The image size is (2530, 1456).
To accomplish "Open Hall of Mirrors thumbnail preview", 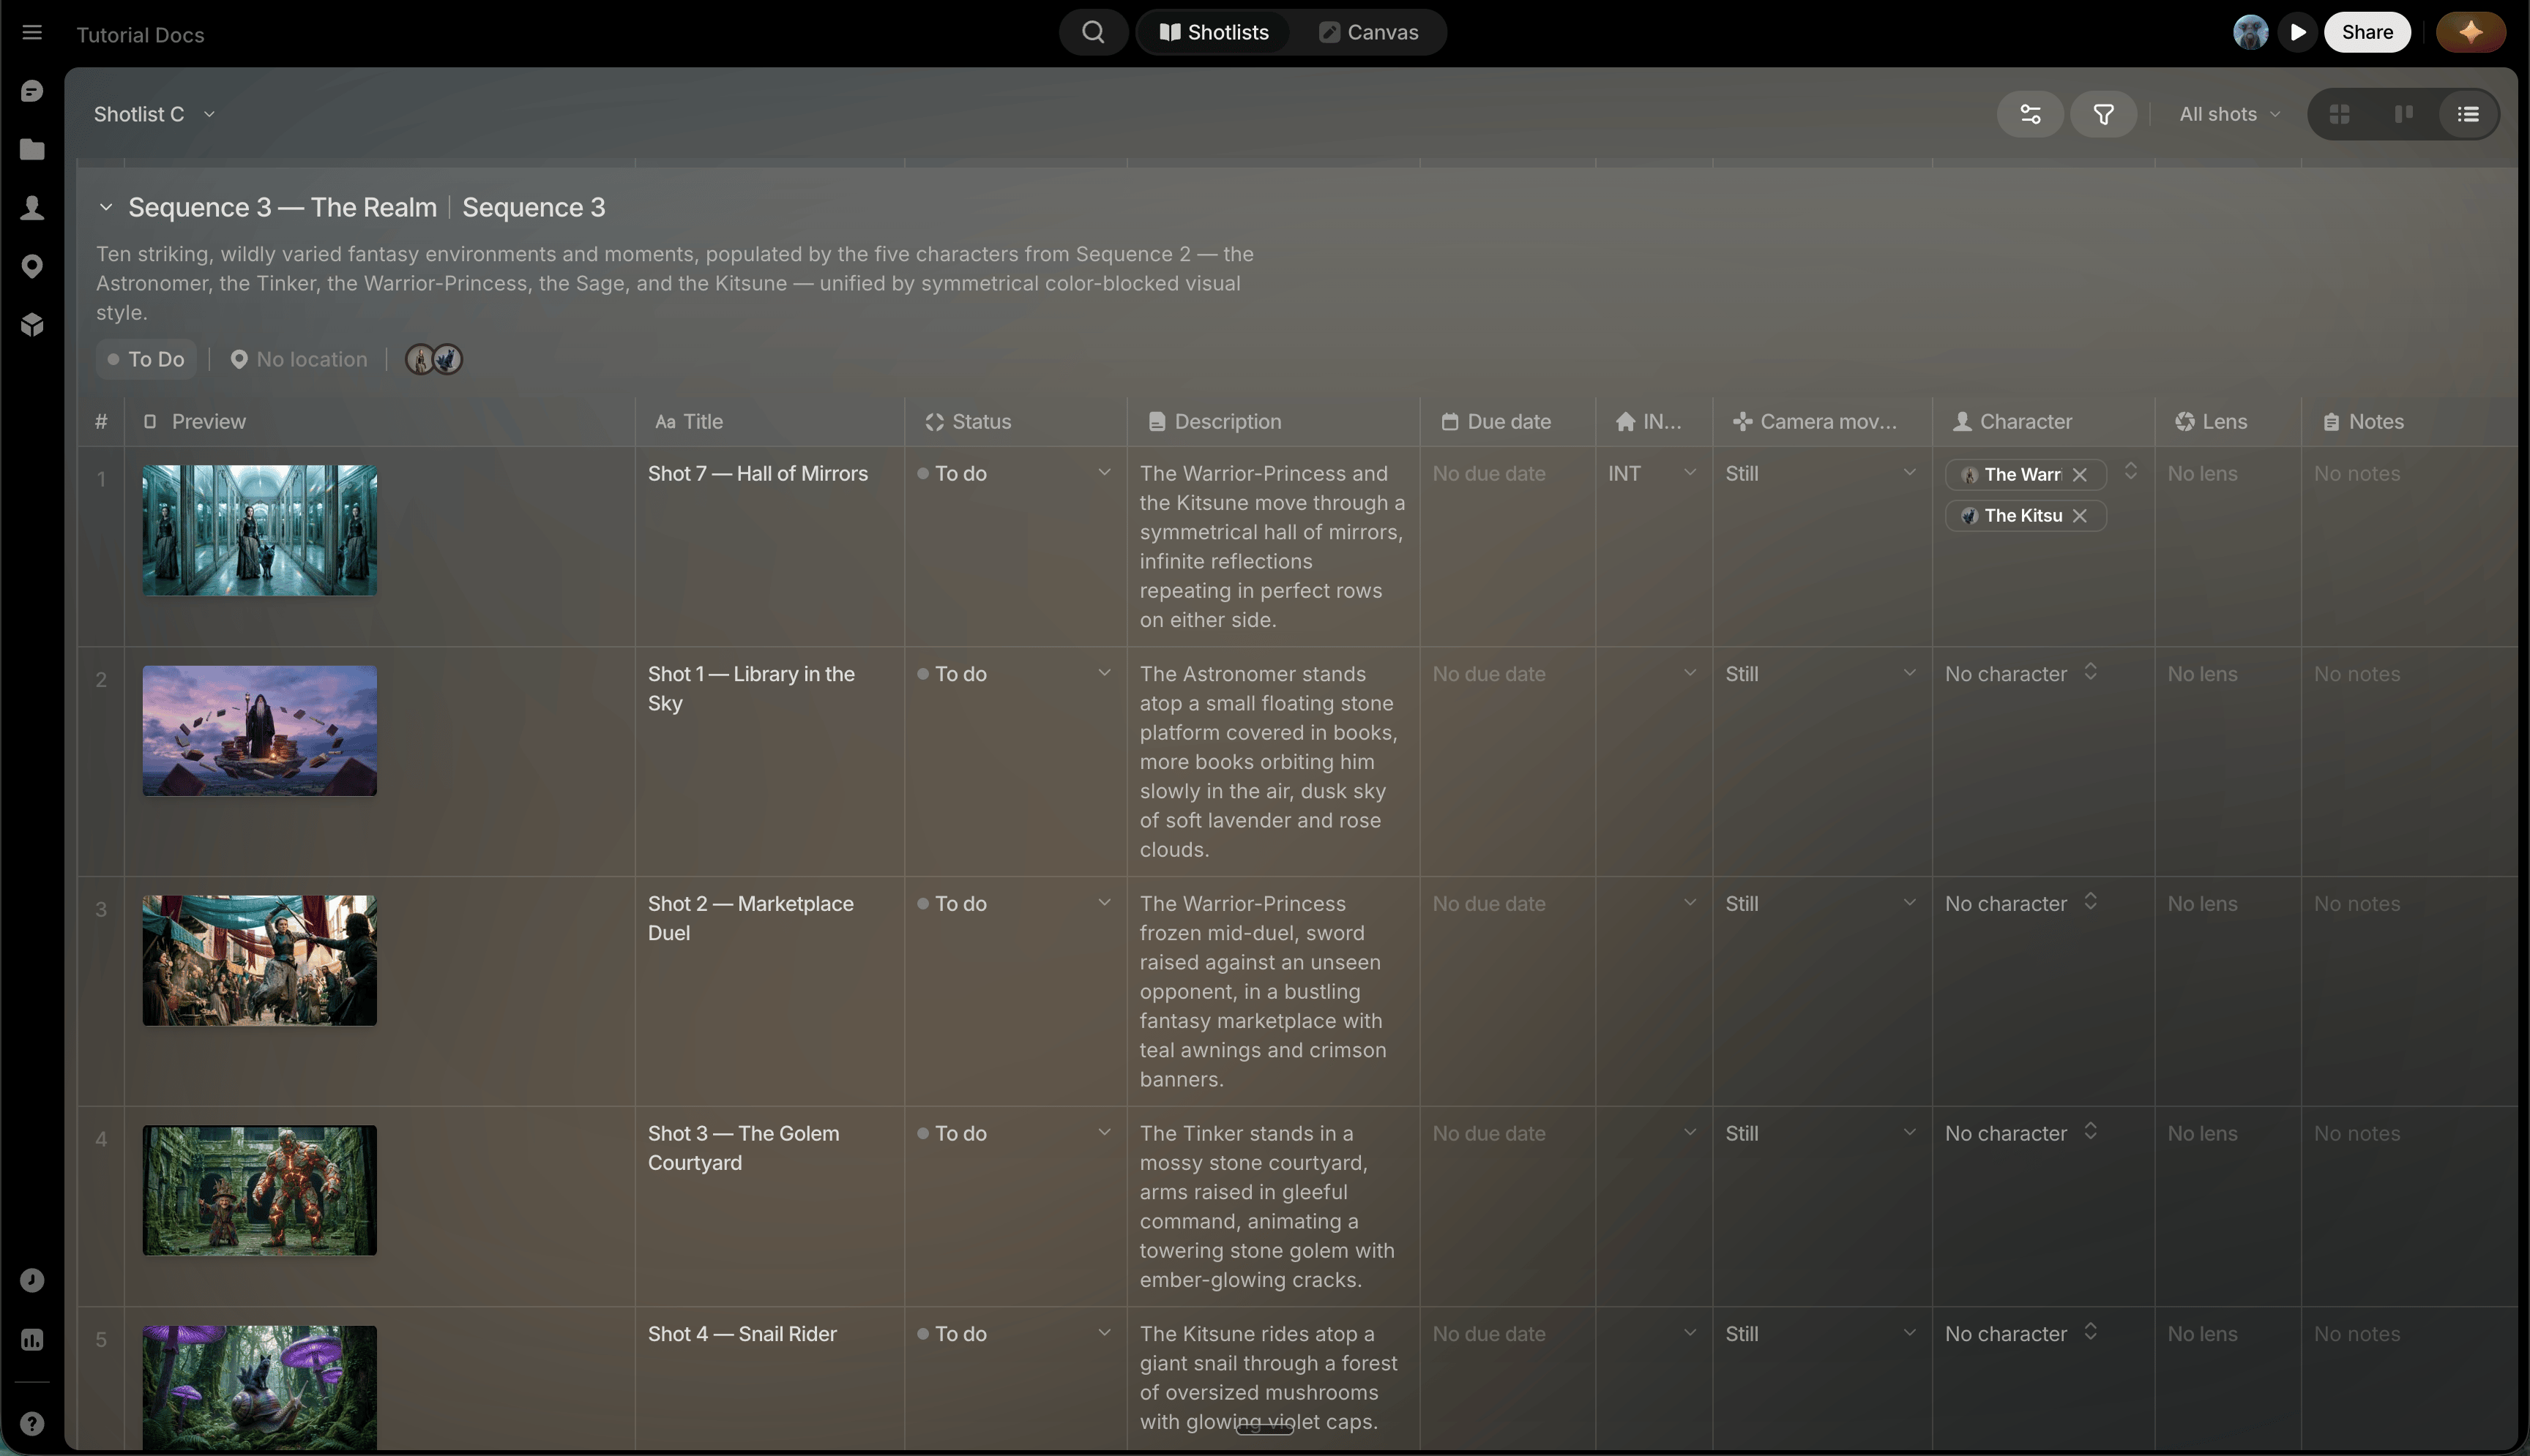I will 260,531.
